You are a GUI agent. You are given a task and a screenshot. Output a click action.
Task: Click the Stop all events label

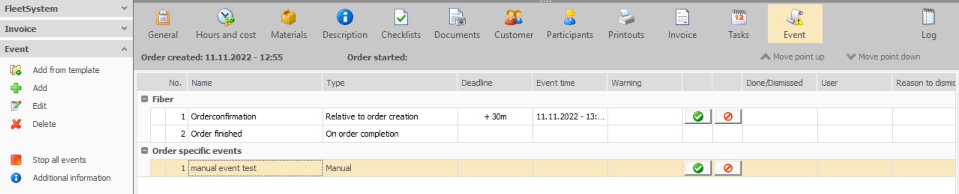(x=59, y=160)
